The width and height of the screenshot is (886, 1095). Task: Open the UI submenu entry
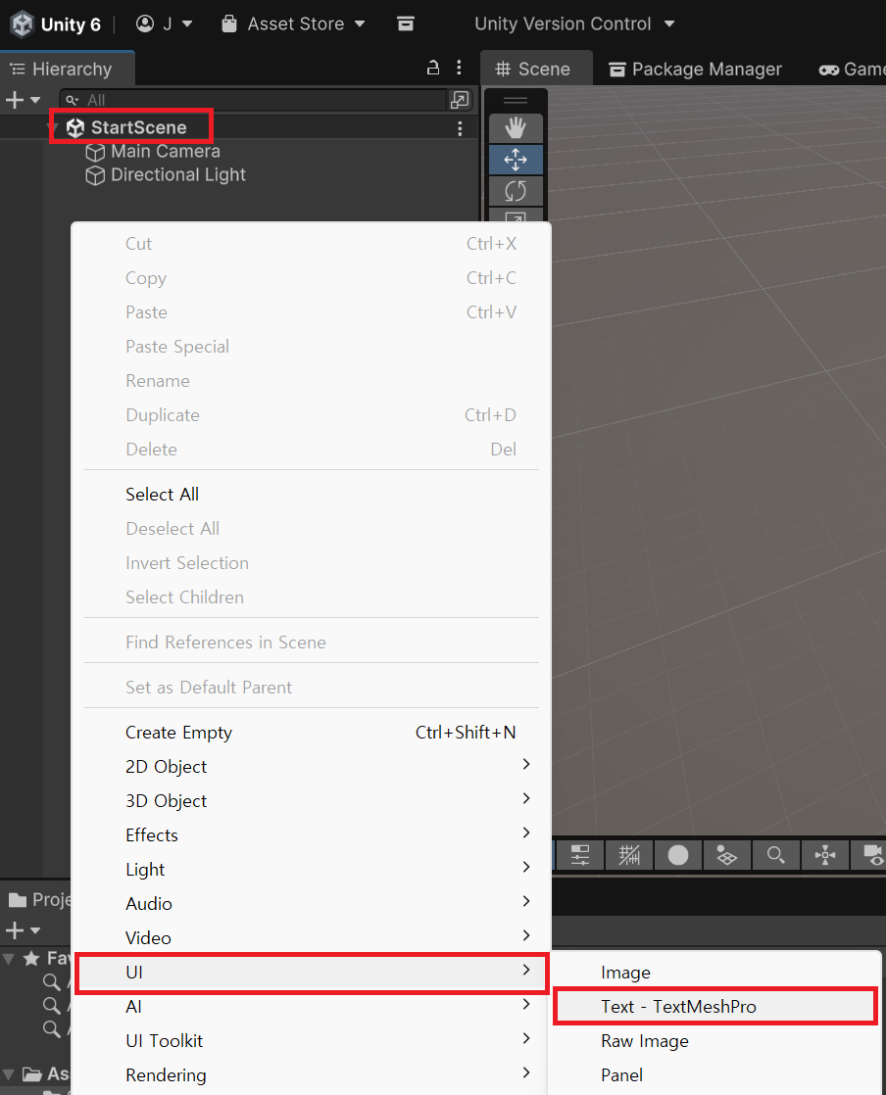311,973
